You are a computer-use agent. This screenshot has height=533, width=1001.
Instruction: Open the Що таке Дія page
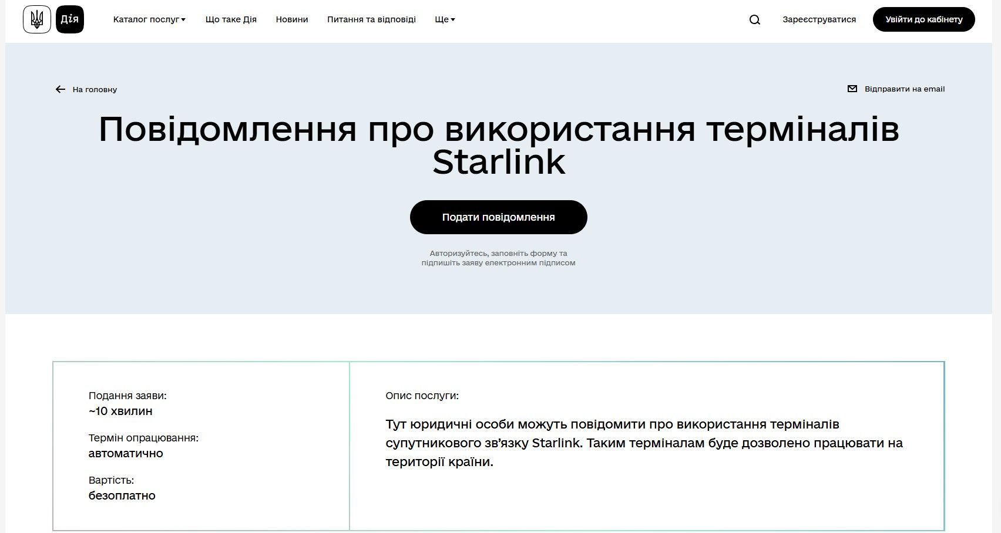[231, 19]
